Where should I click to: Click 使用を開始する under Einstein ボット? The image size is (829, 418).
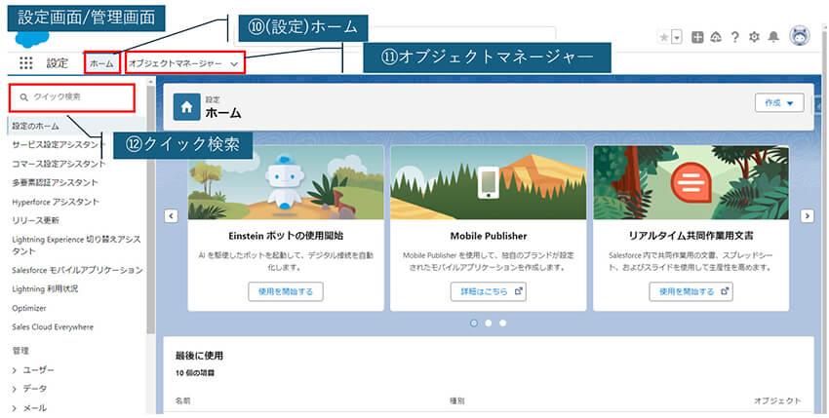pyautogui.click(x=286, y=291)
